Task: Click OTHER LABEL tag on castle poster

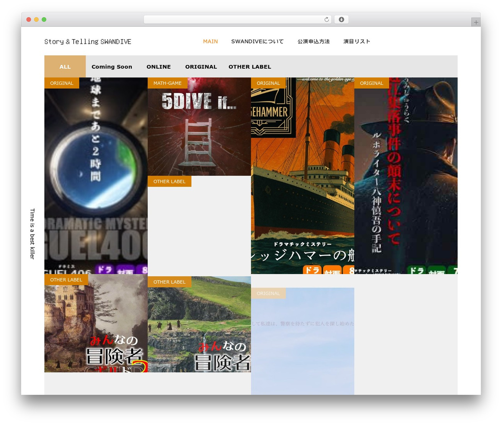Action: (x=66, y=280)
